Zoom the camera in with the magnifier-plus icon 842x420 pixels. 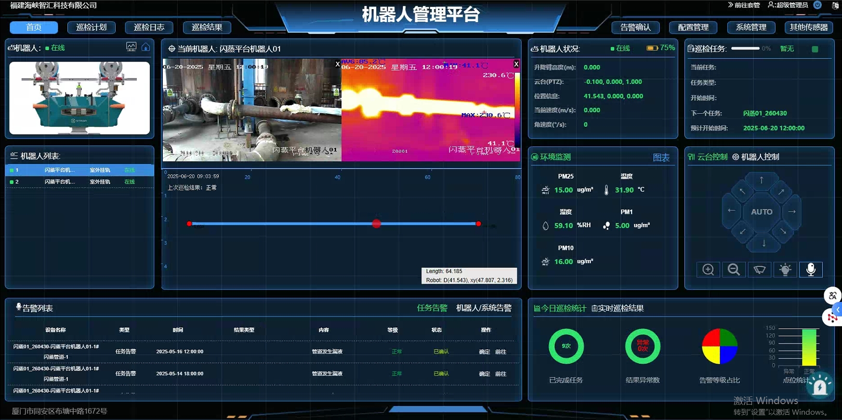(708, 270)
